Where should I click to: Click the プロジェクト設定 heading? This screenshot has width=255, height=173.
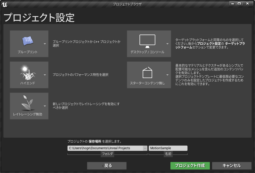point(39,18)
